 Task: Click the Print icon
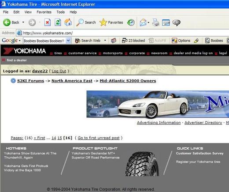tap(155, 23)
